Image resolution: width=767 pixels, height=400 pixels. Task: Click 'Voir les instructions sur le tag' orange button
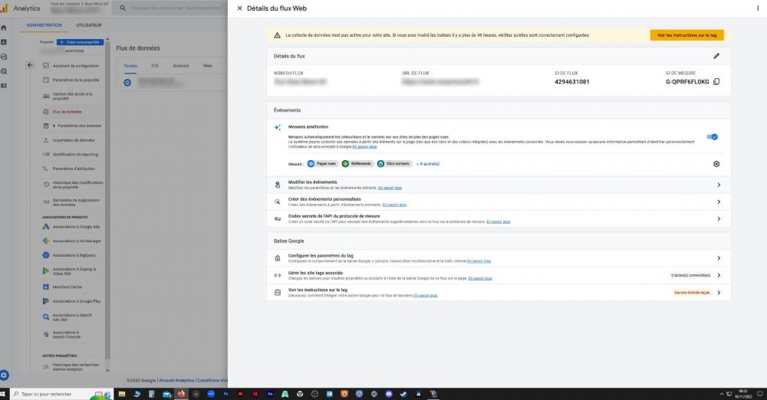click(686, 35)
